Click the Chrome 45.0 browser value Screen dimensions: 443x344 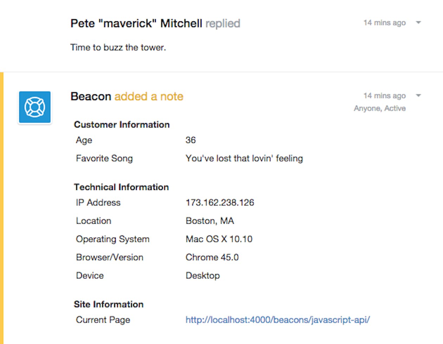212,257
